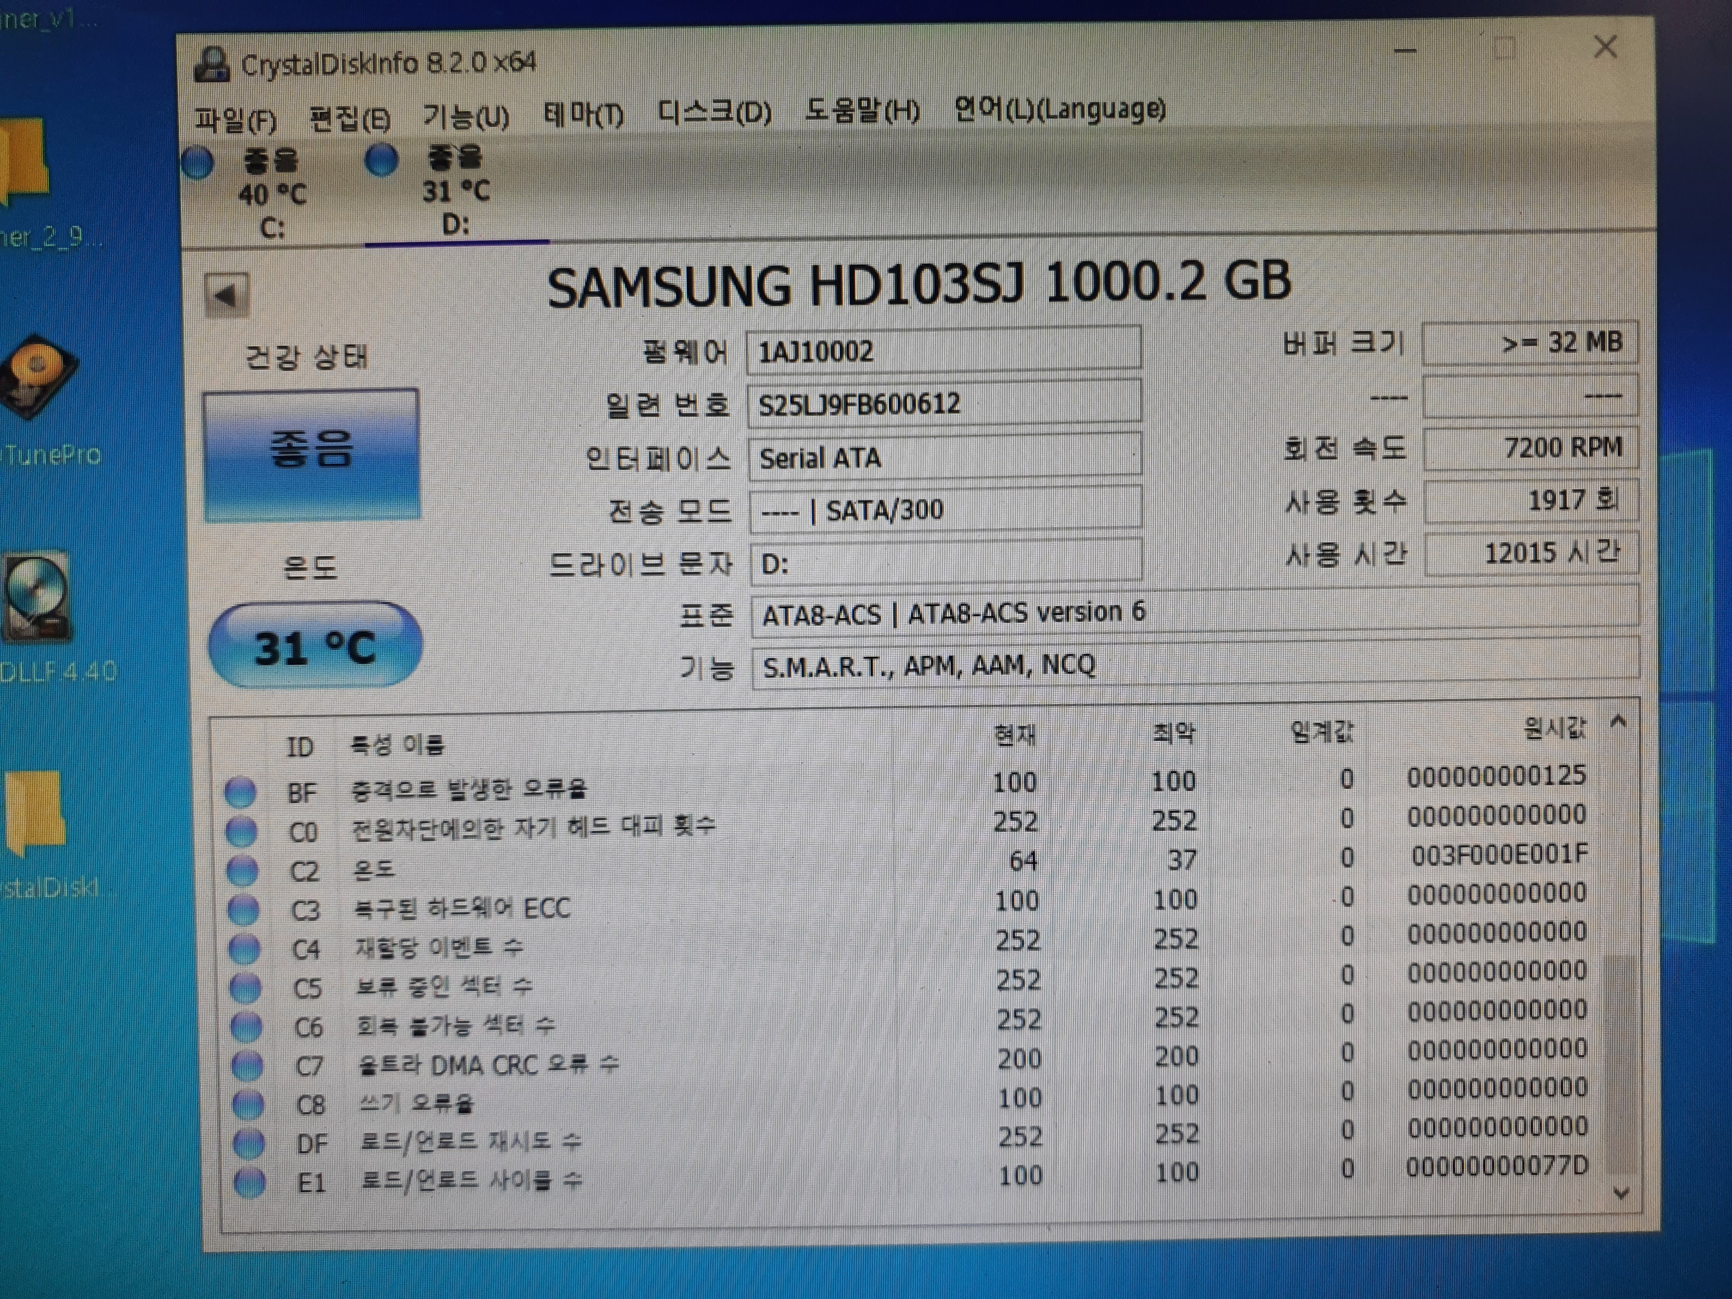Click the 원시값 column header

tap(1554, 729)
